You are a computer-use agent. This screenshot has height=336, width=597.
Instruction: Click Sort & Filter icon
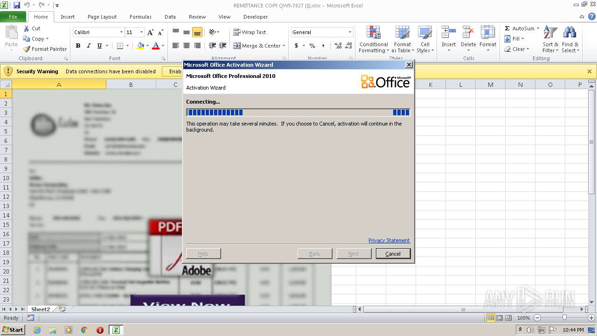pyautogui.click(x=550, y=33)
